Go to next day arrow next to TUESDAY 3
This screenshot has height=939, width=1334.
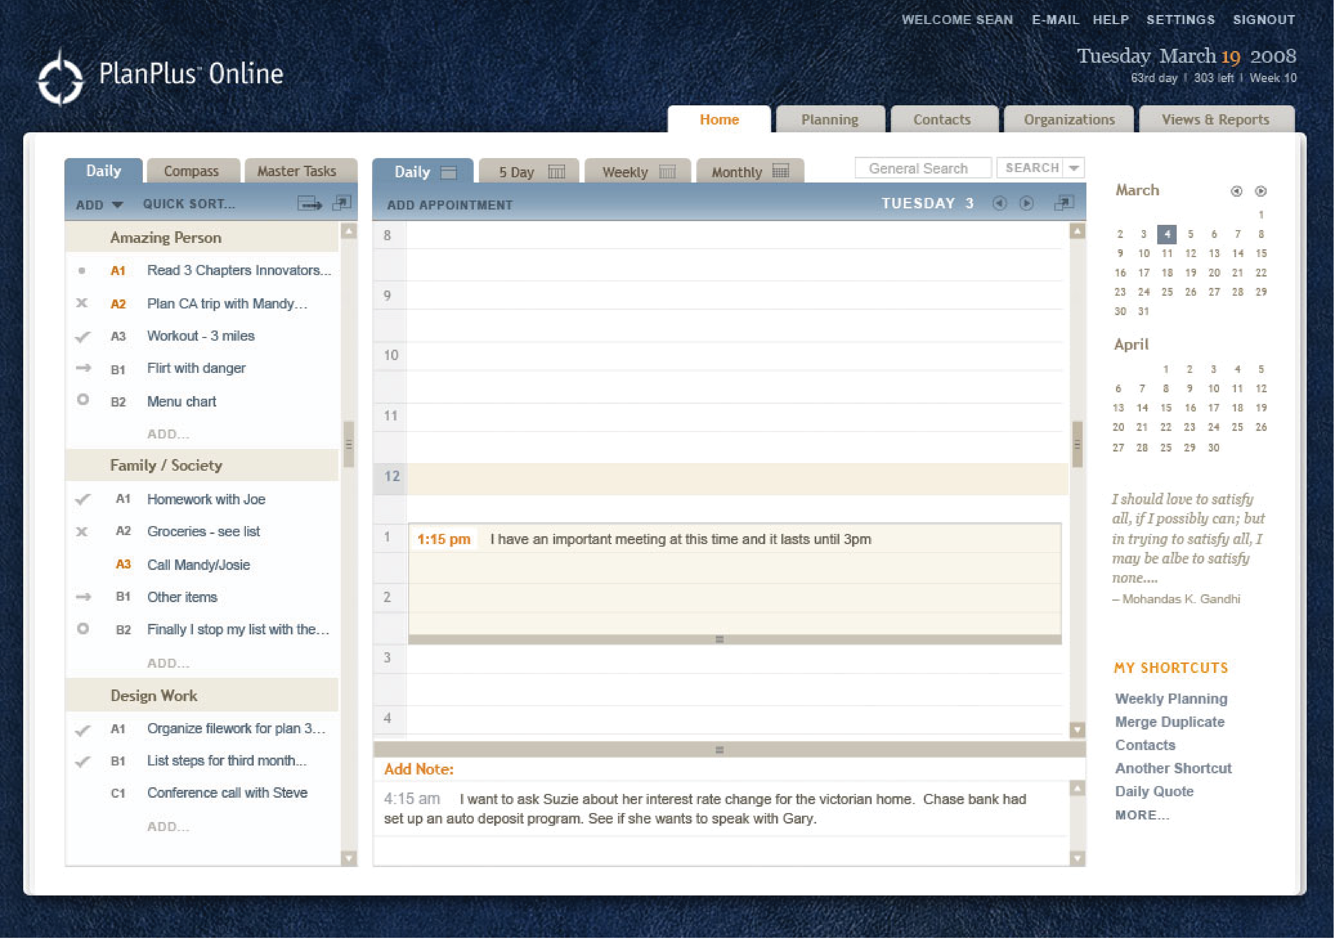tap(1027, 203)
